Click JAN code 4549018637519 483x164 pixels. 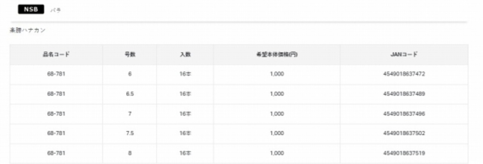[x=404, y=153]
